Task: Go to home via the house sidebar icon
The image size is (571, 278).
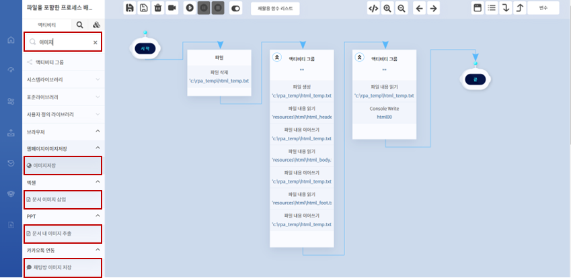Action: [x=11, y=40]
